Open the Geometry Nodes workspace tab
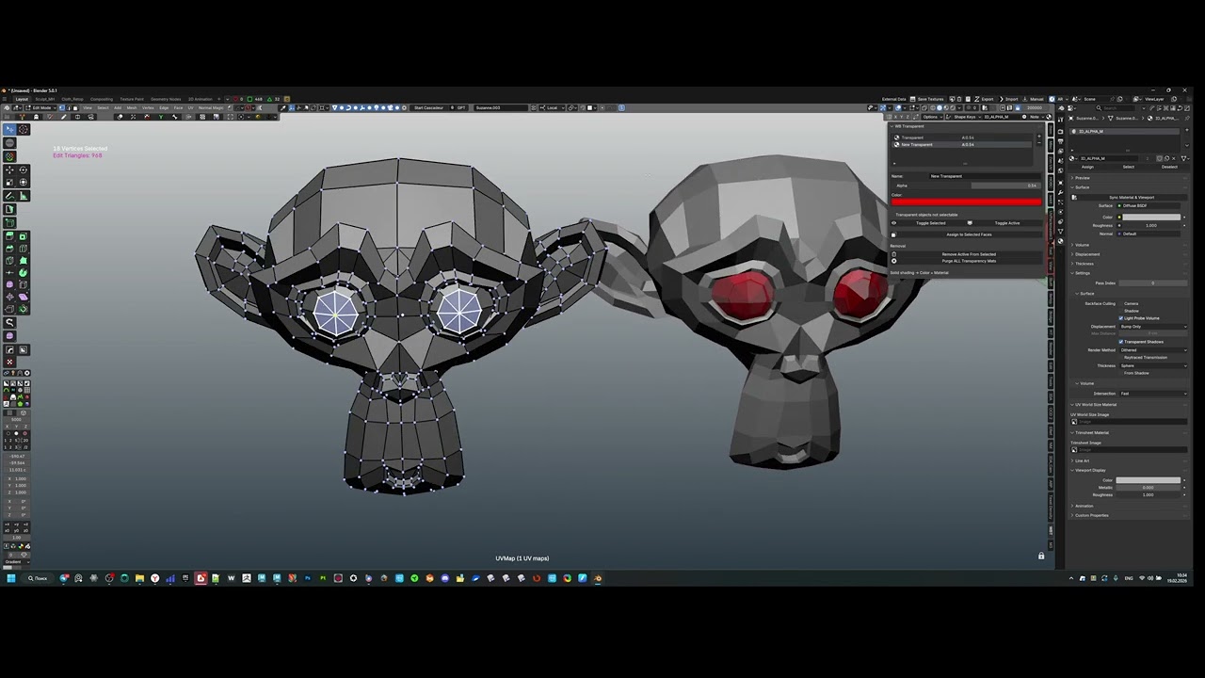The image size is (1205, 678). click(166, 99)
